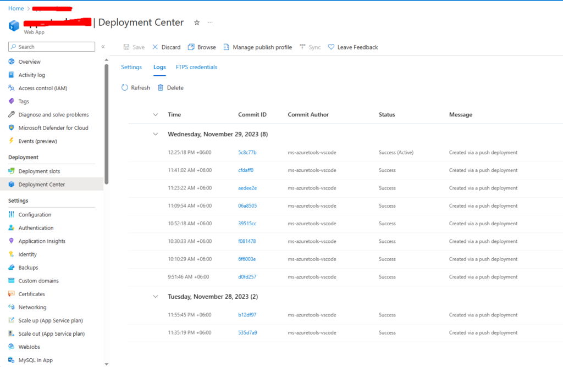This screenshot has width=563, height=367.
Task: Toggle the chevron in table header row
Action: (x=155, y=115)
